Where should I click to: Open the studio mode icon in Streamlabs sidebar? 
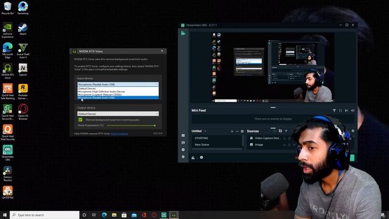183,142
